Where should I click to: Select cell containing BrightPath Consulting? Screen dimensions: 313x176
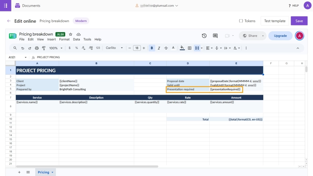pyautogui.click(x=96, y=89)
